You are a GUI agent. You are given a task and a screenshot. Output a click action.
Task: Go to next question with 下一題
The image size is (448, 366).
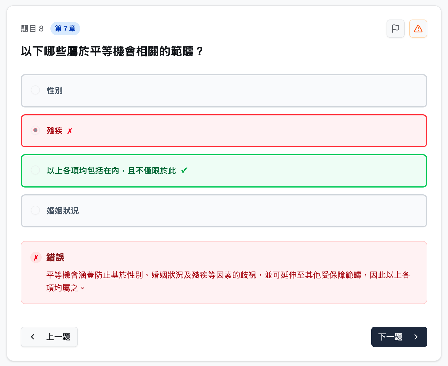399,337
